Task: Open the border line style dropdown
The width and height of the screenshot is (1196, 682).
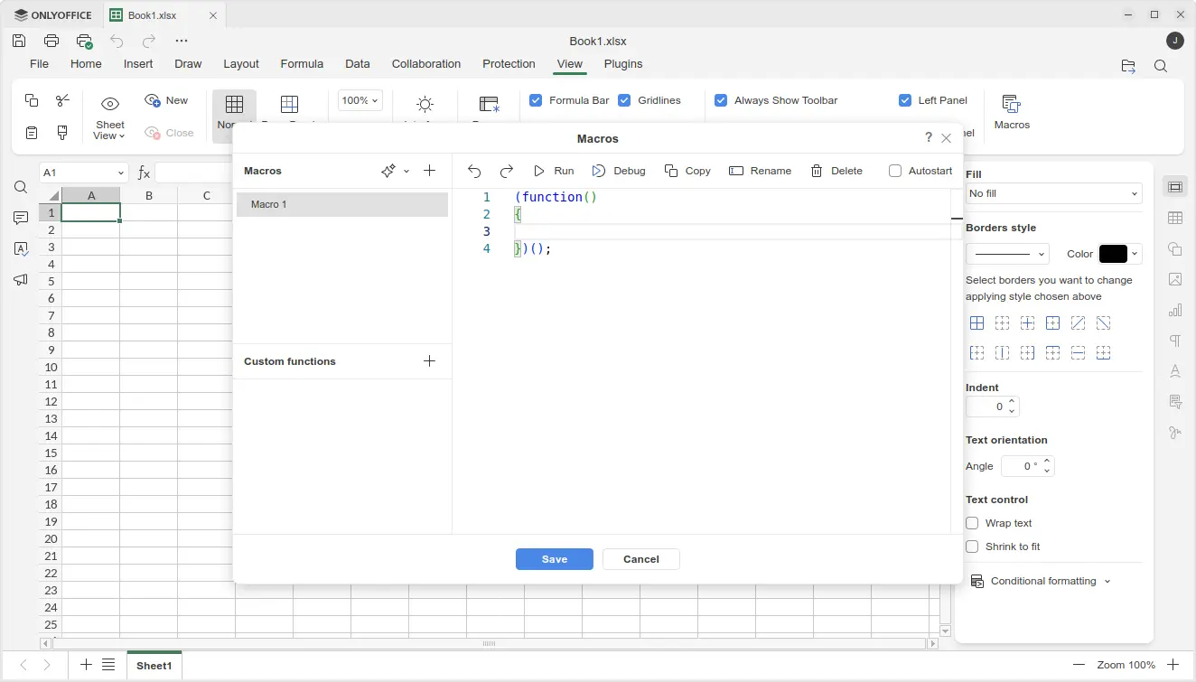Action: (1007, 254)
